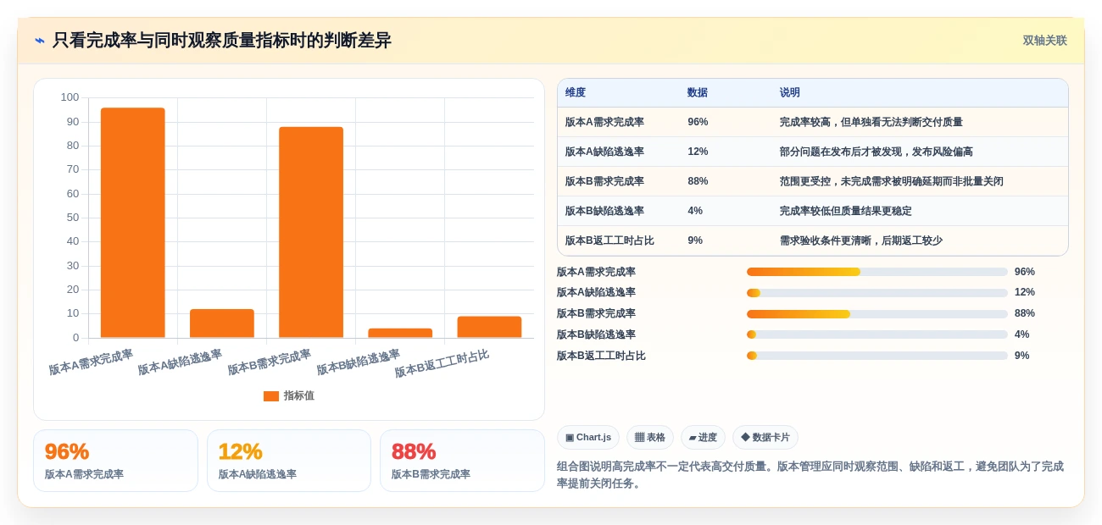
Task: Click the 12% 版本A缺陷逃逸率 data card
Action: (x=289, y=461)
